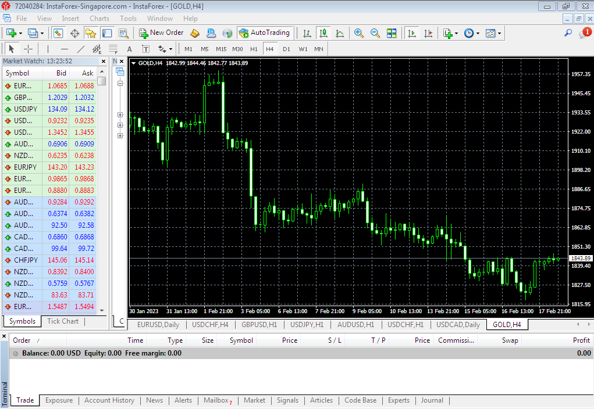Image resolution: width=594 pixels, height=409 pixels.
Task: Open Account History terminal tab
Action: point(109,400)
